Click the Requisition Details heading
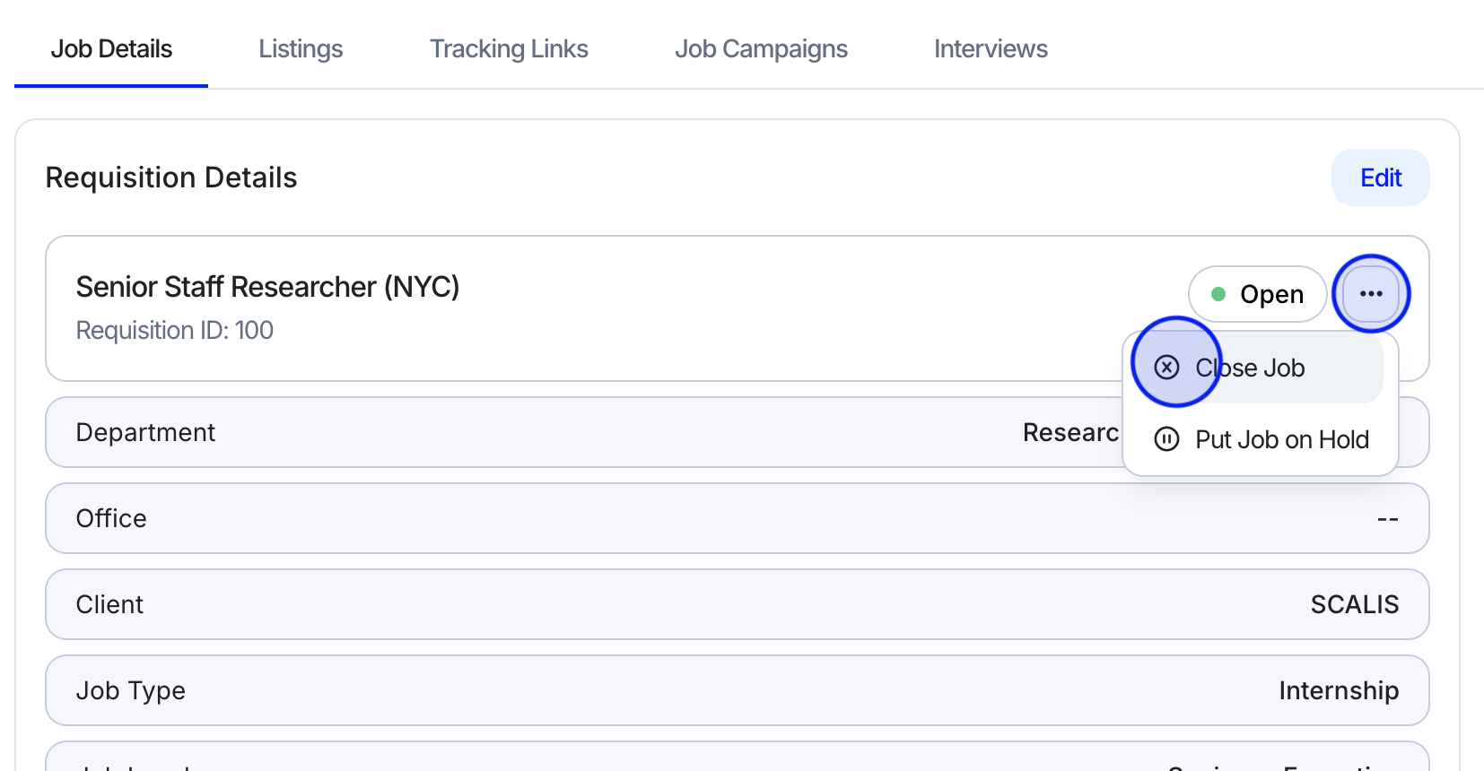This screenshot has width=1484, height=771. point(171,178)
